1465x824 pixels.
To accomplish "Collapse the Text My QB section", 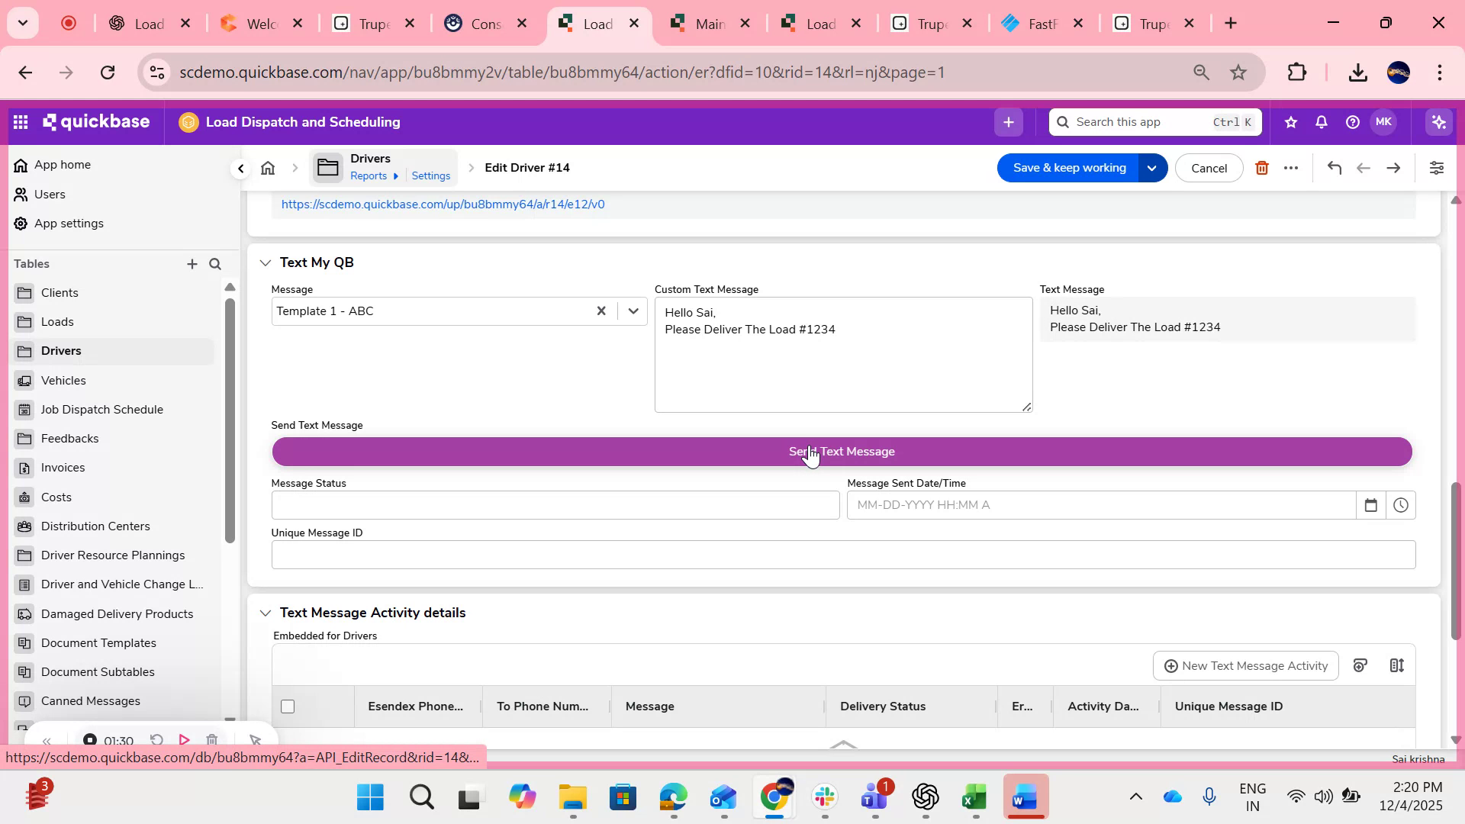I will (266, 262).
